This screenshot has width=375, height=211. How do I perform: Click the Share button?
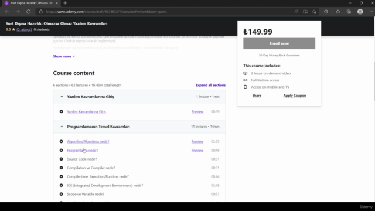pos(257,96)
